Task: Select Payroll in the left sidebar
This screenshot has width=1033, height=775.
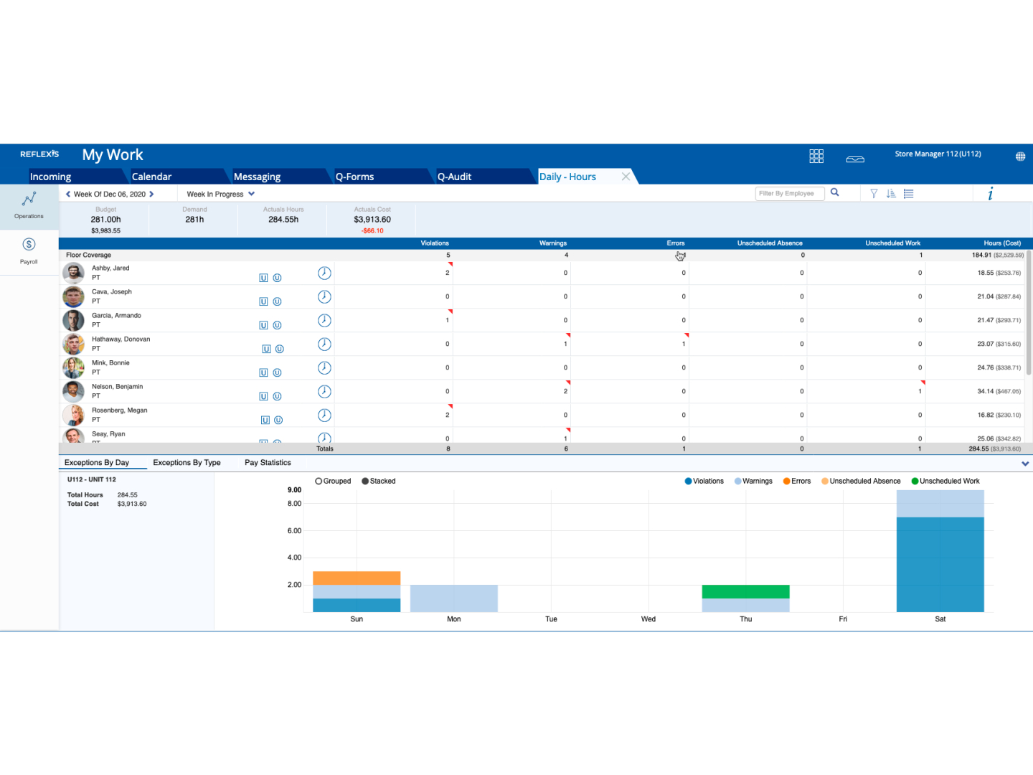Action: [x=29, y=251]
